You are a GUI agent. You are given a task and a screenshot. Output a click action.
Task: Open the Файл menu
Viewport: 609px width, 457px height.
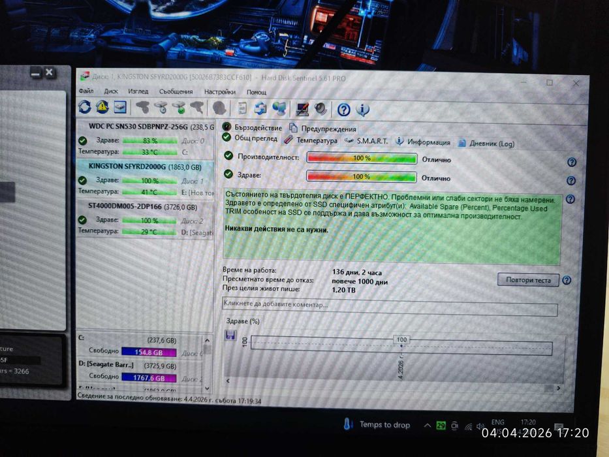pos(86,91)
